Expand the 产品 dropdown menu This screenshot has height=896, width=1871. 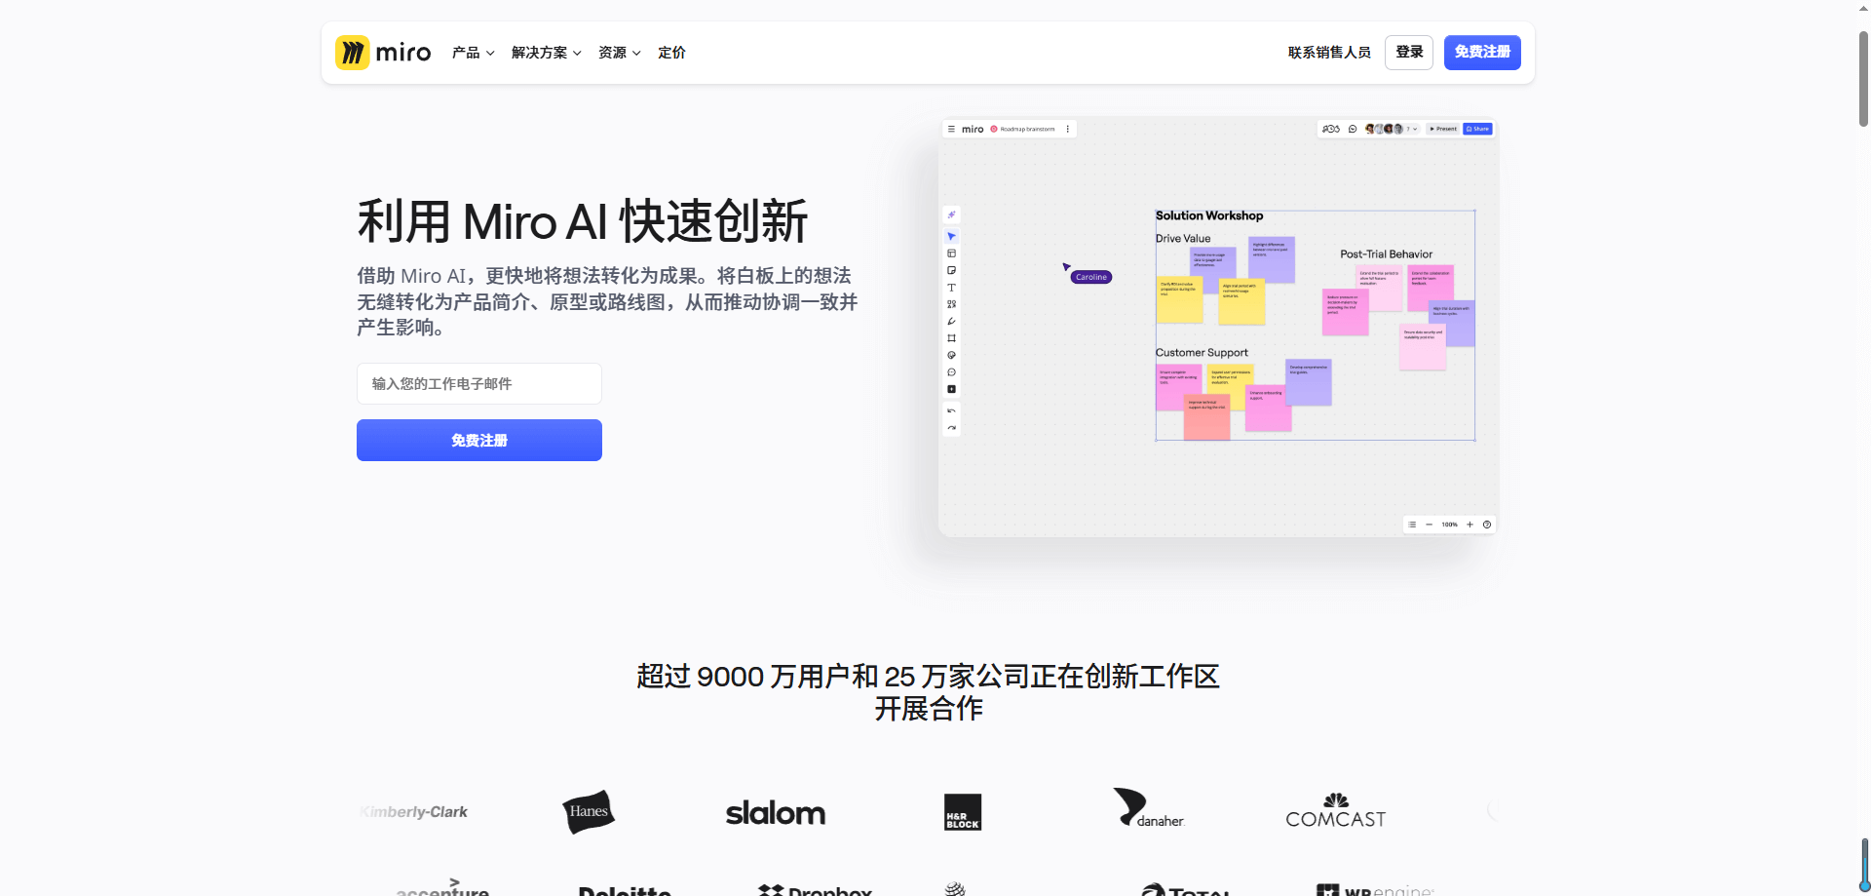coord(473,53)
